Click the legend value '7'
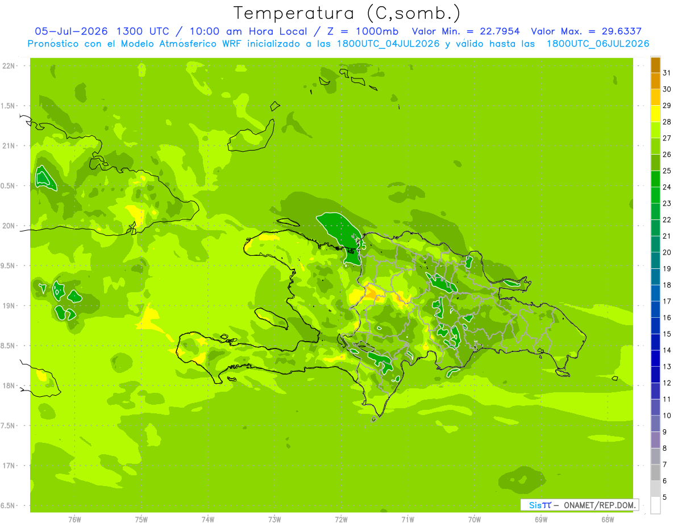Viewport: 682px width, 527px height. (x=665, y=465)
